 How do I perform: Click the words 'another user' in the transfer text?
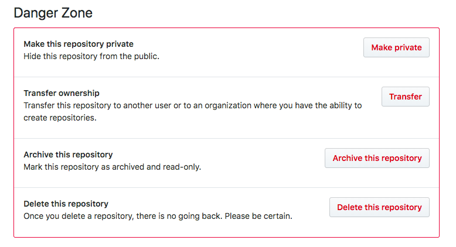[147, 105]
